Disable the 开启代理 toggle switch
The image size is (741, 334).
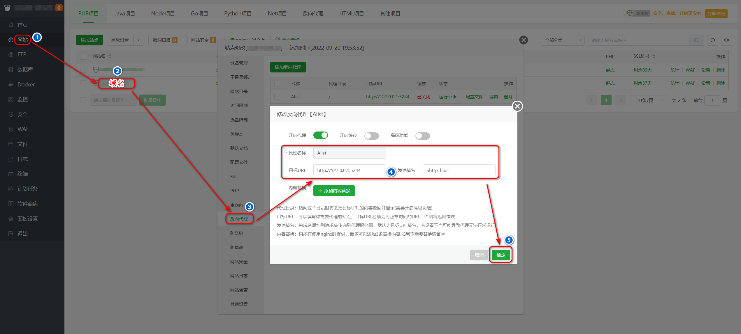[x=320, y=135]
